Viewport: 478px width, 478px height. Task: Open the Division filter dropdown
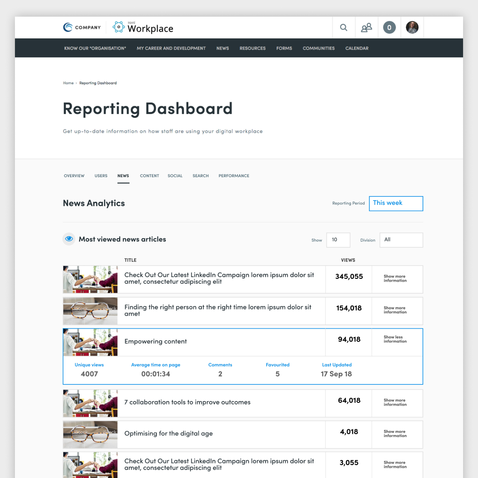coord(401,240)
